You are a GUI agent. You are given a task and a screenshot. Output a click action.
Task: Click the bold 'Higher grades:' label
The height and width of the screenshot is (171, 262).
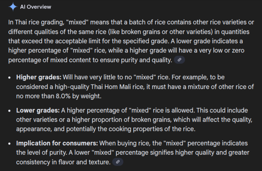(x=39, y=77)
